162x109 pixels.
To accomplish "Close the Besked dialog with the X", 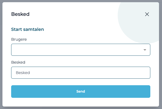I will coord(147,14).
